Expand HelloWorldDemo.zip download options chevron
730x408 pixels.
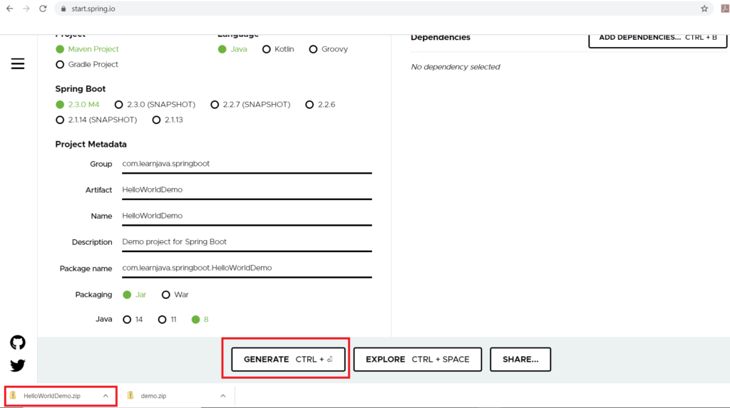pos(106,396)
